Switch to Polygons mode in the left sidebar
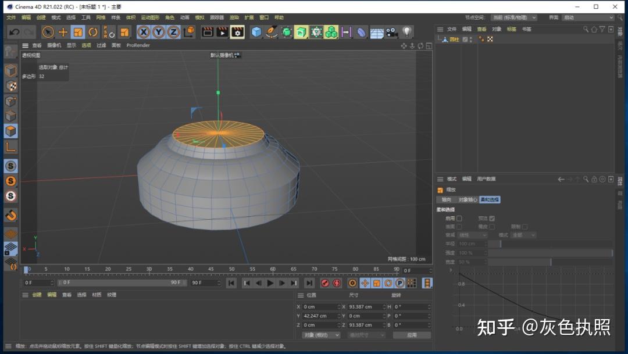 pyautogui.click(x=10, y=131)
